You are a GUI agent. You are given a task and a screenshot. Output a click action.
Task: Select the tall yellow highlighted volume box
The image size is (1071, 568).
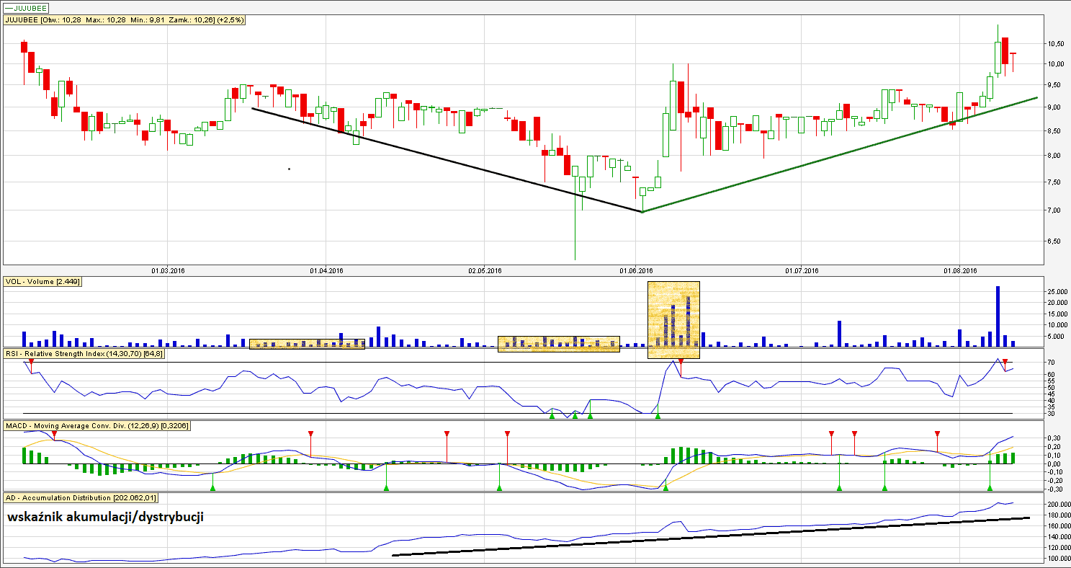(x=673, y=319)
